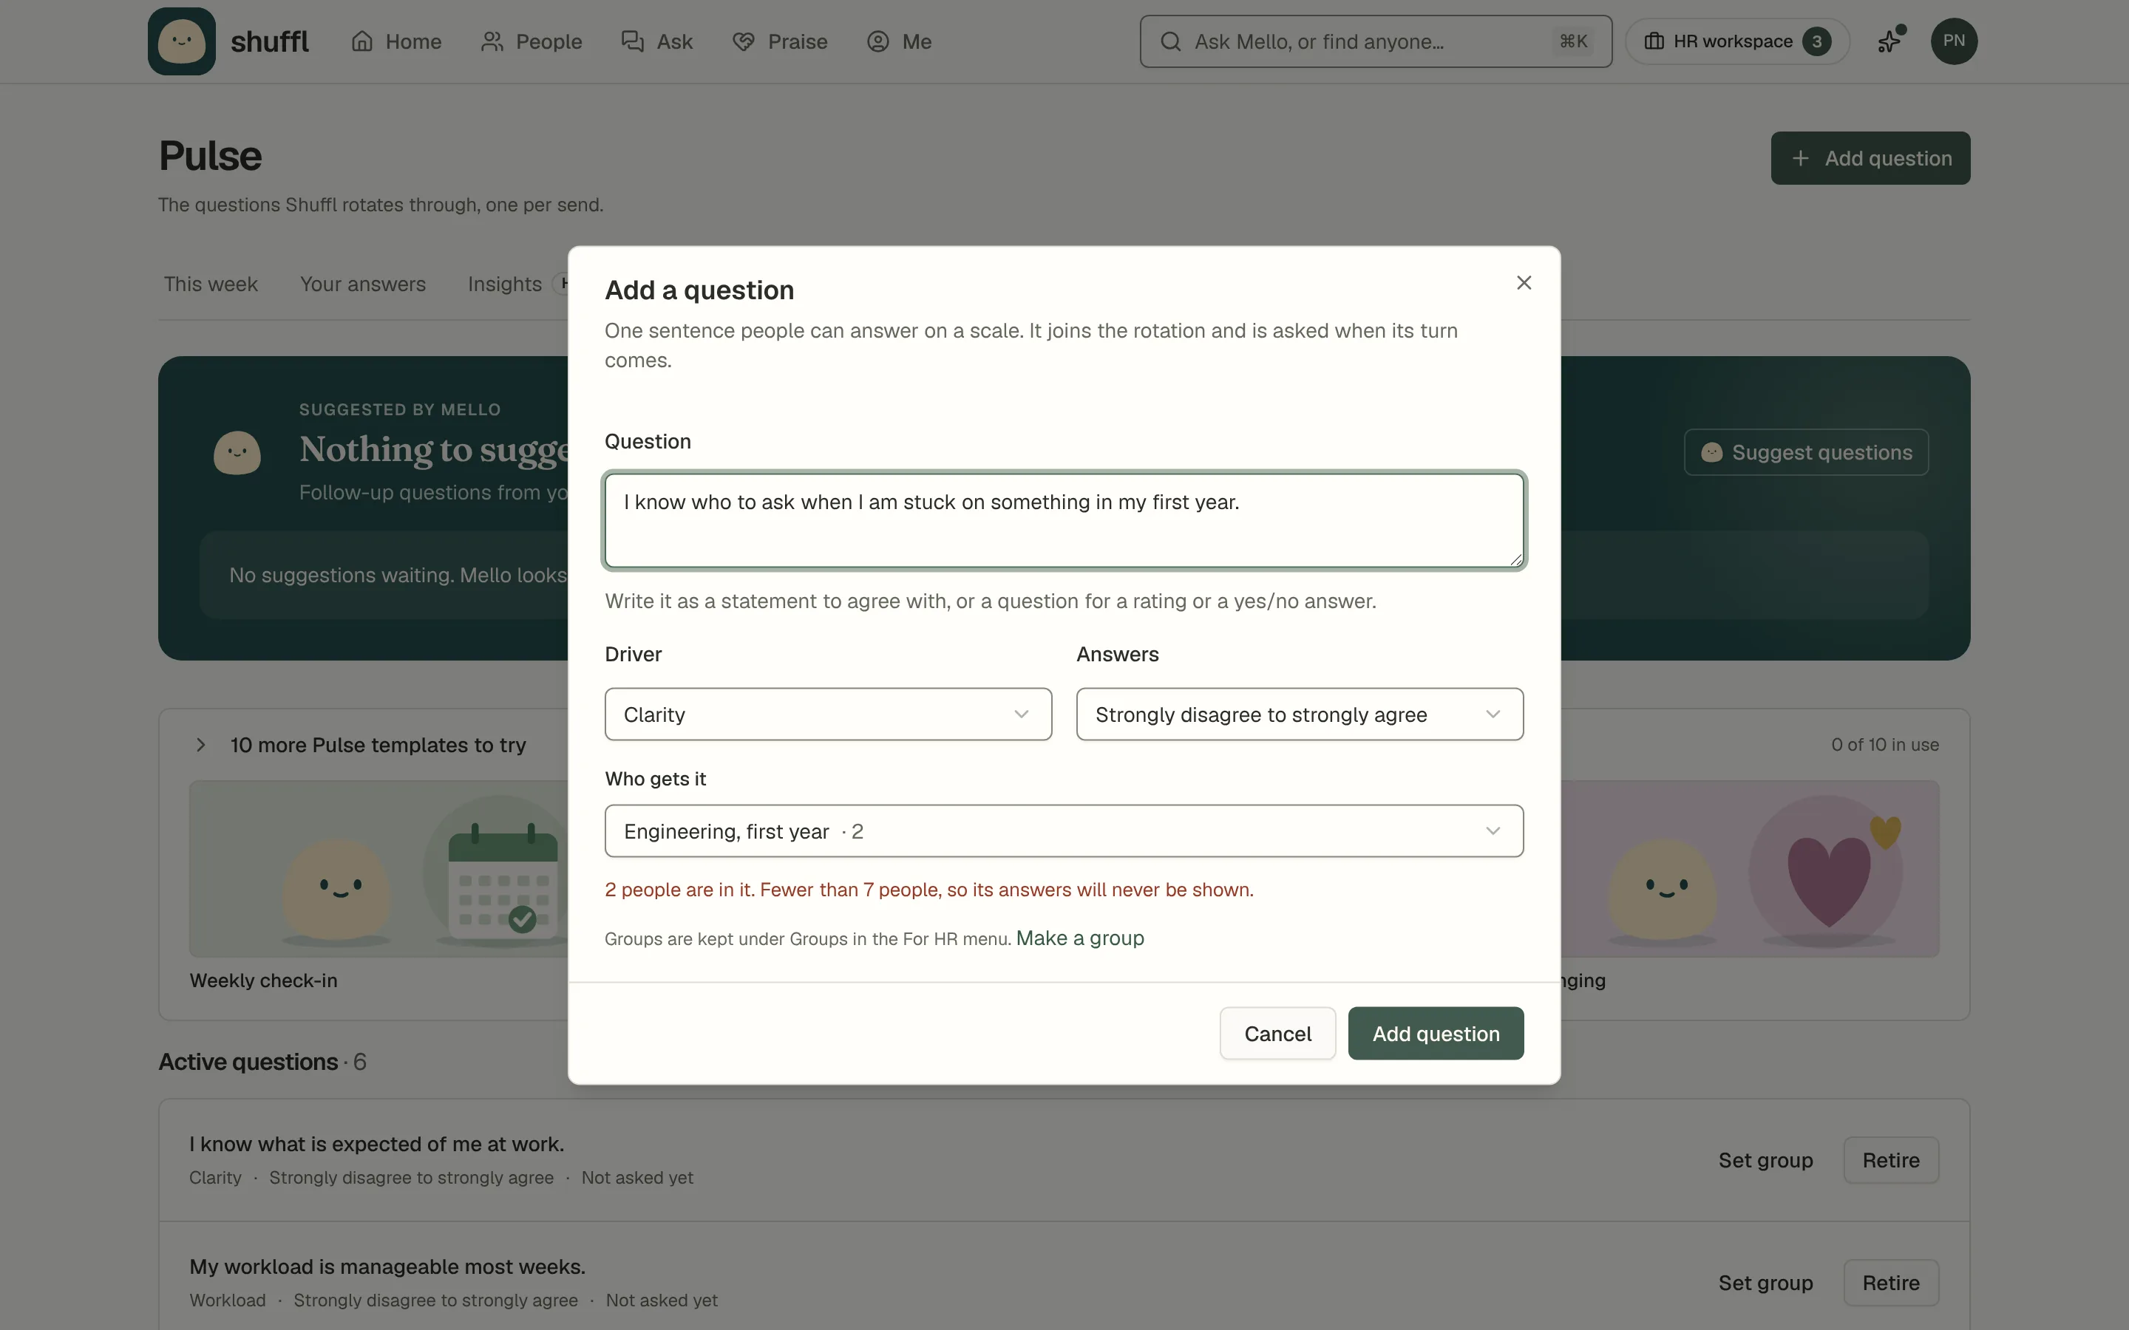Click the Ask Mello search field
This screenshot has width=2129, height=1330.
pyautogui.click(x=1376, y=41)
